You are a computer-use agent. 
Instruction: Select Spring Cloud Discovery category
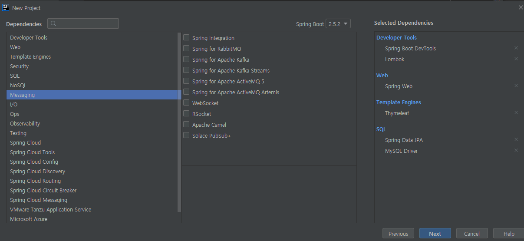tap(92, 172)
